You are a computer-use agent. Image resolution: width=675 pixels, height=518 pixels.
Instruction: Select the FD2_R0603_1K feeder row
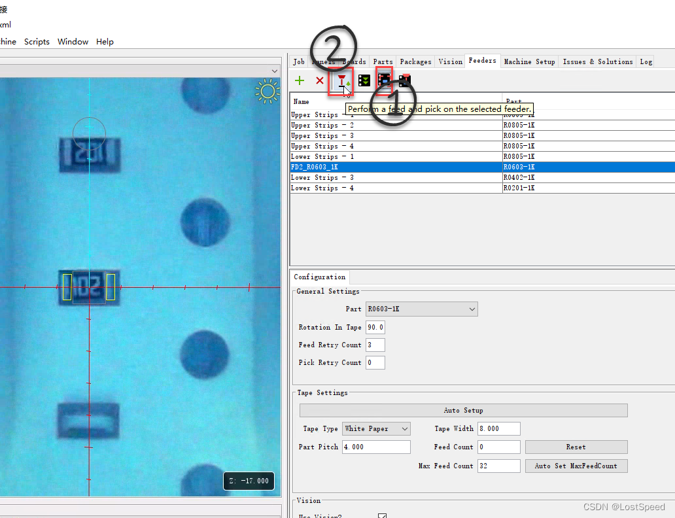[482, 167]
